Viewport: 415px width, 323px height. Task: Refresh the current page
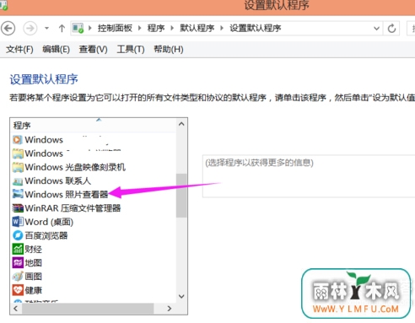point(391,29)
